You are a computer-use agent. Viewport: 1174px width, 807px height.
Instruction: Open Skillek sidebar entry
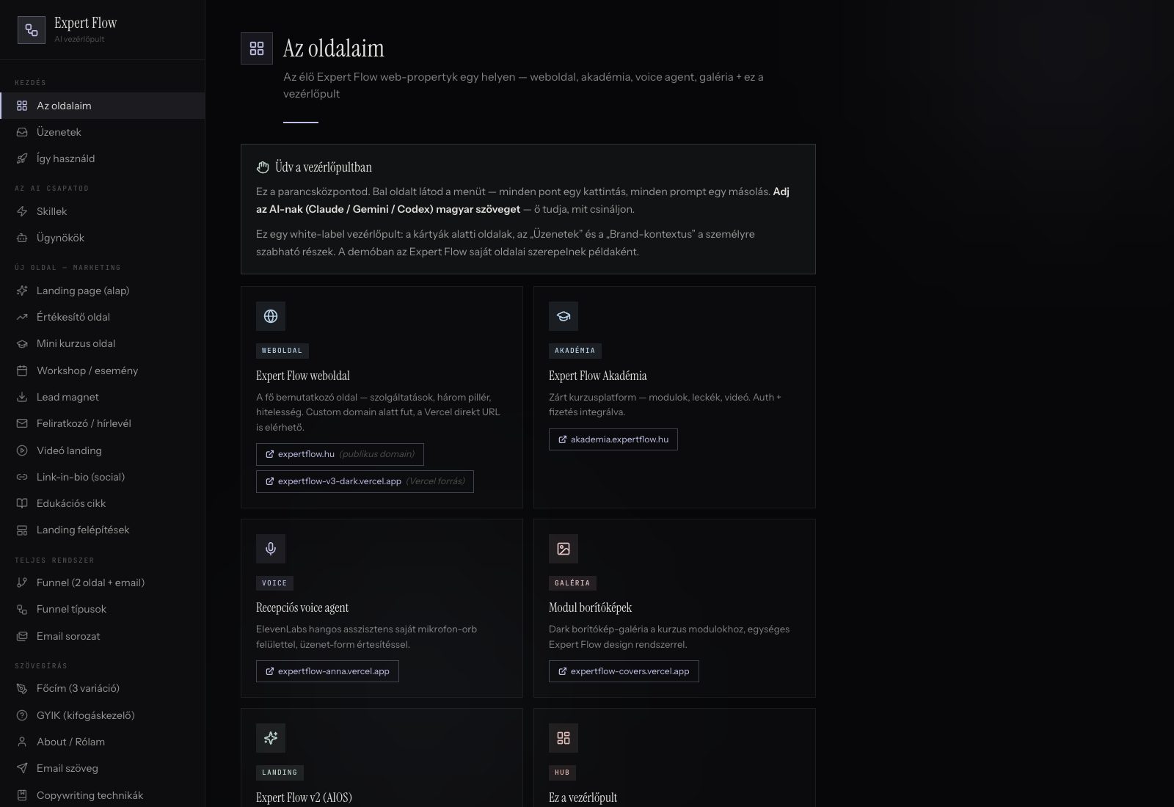(x=103, y=211)
